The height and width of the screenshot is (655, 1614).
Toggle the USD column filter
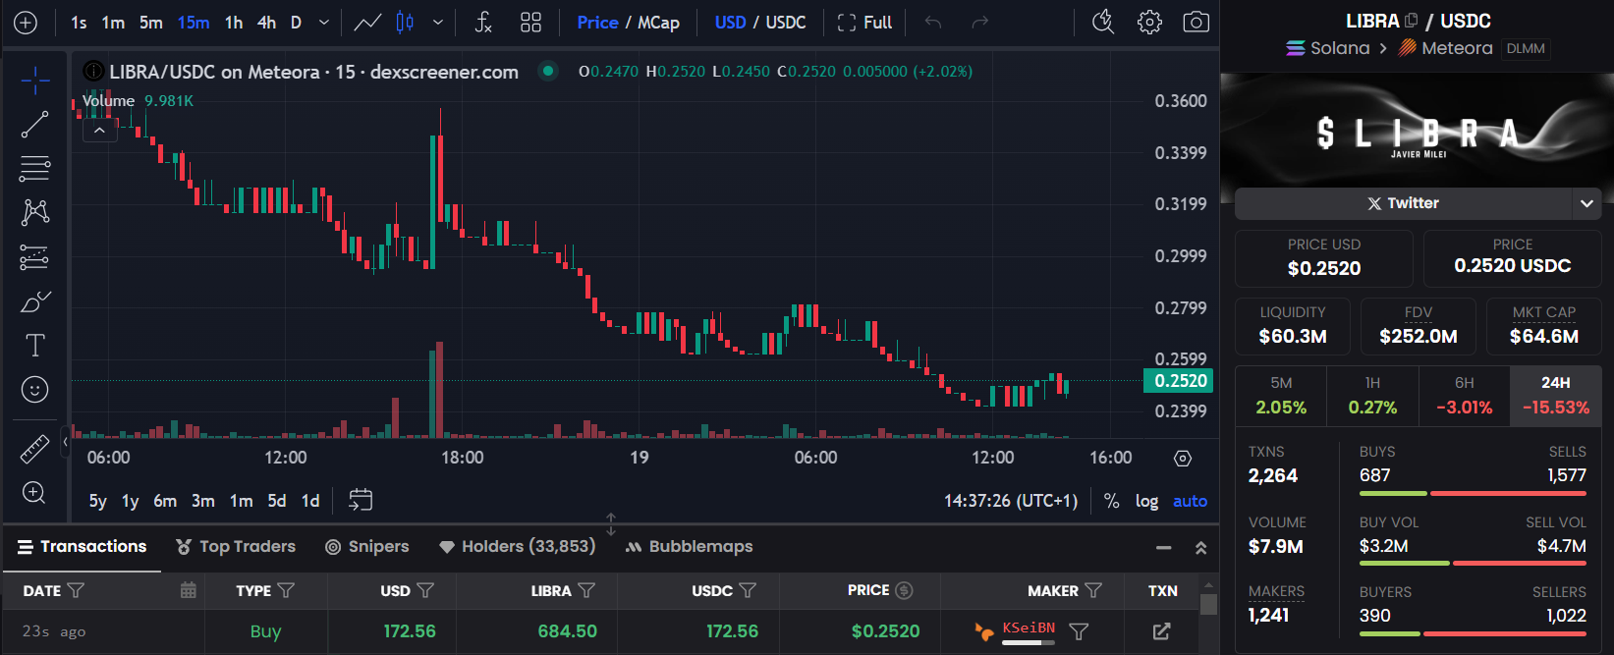[x=425, y=590]
